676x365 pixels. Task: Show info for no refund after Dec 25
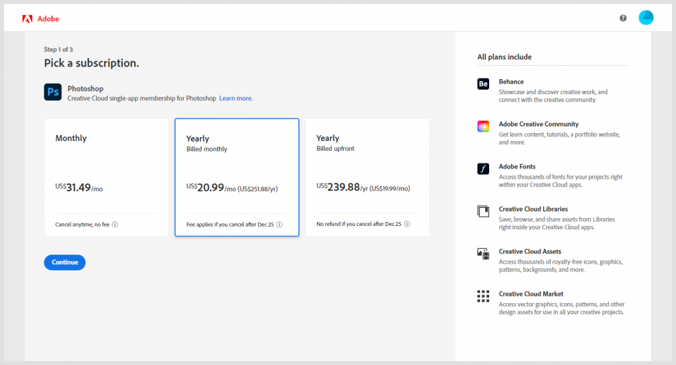click(x=407, y=225)
